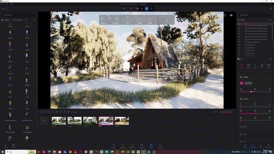Viewport: 274px width, 154px height.
Task: Open File Explorer from the taskbar
Action: 54,152
